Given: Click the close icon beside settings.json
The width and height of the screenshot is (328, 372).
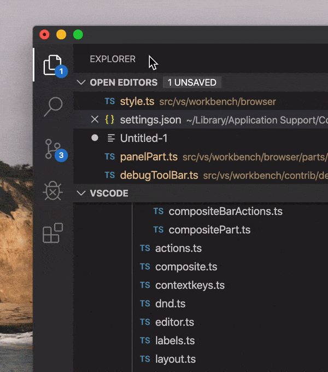Looking at the screenshot, I should coord(95,119).
